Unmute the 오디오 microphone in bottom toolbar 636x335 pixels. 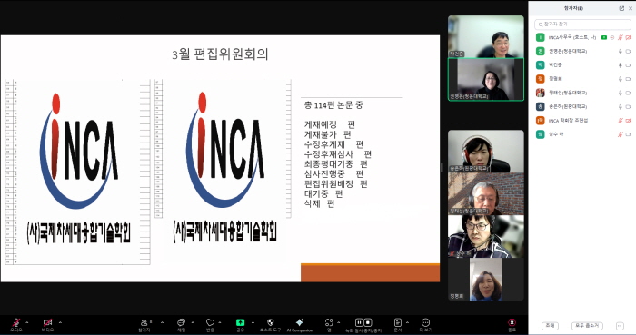click(x=15, y=322)
